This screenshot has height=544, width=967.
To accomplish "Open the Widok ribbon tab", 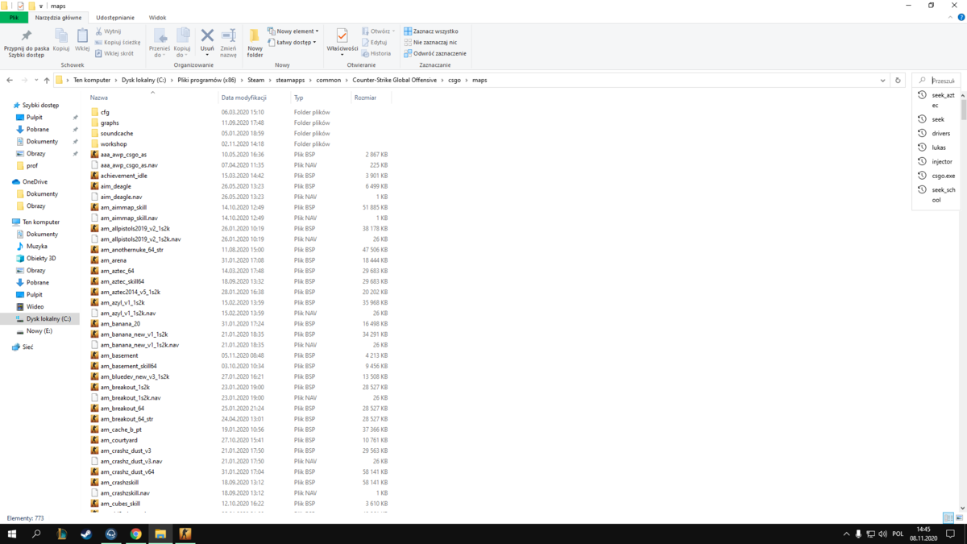I will [x=157, y=17].
